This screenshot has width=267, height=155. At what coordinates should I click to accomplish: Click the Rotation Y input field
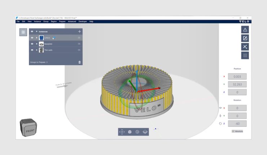tap(237, 116)
